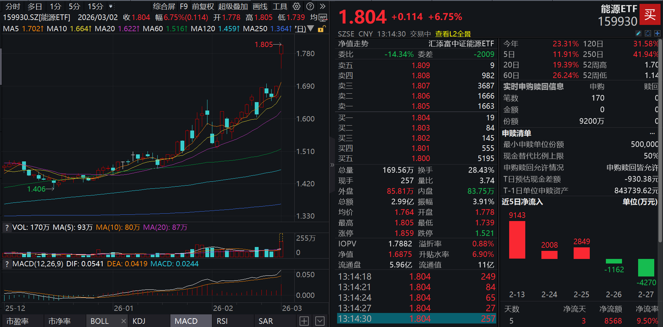Click the ? icon beside MACD(12,26,9)

[7, 264]
